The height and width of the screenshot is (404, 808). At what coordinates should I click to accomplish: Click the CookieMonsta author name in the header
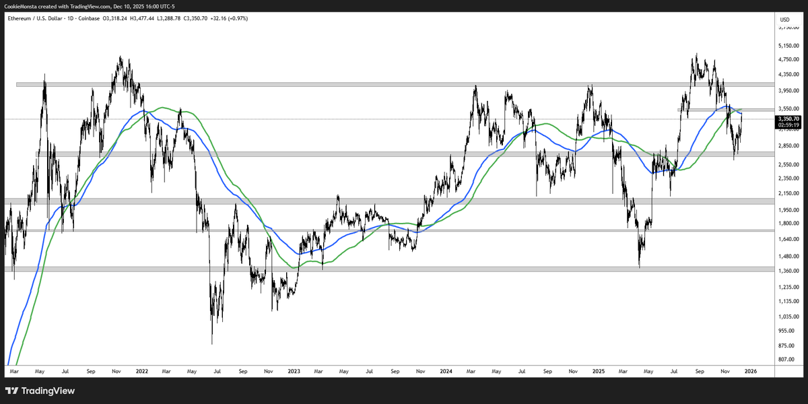click(x=20, y=7)
